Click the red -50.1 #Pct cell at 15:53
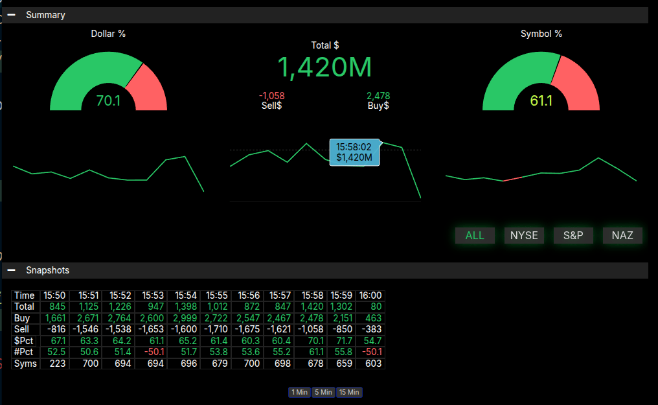 point(152,352)
